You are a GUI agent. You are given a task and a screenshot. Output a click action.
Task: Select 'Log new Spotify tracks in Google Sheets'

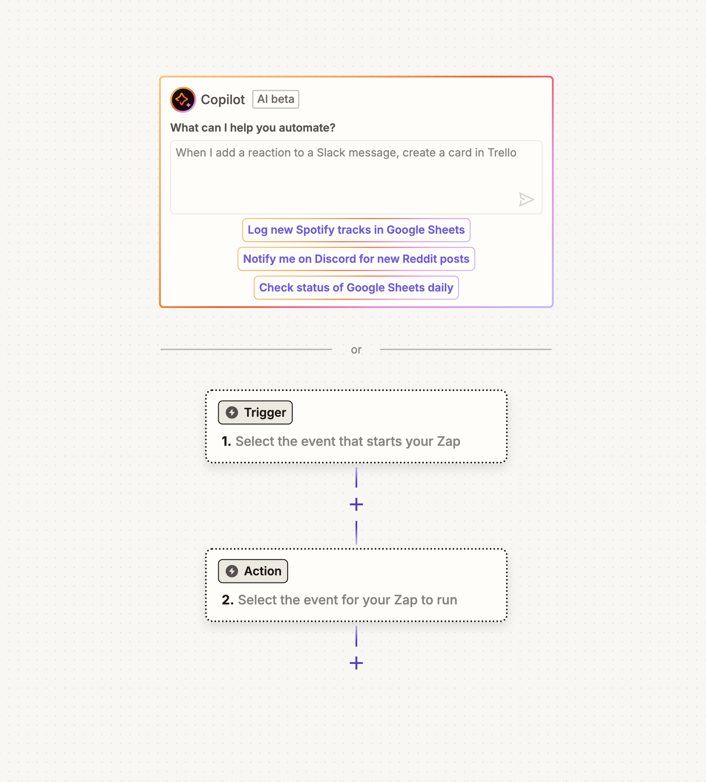356,230
